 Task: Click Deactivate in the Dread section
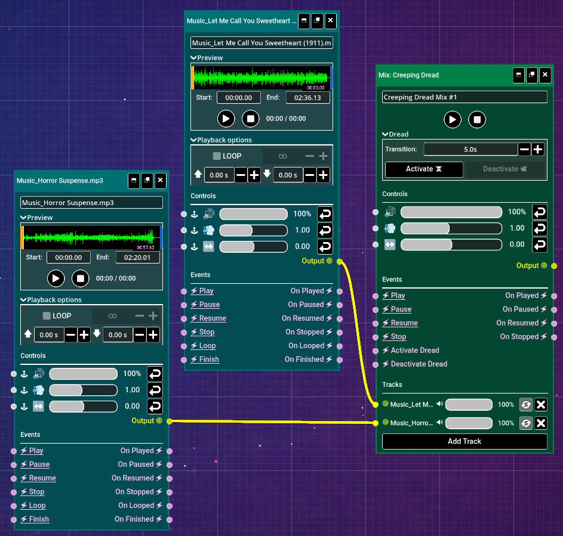505,169
